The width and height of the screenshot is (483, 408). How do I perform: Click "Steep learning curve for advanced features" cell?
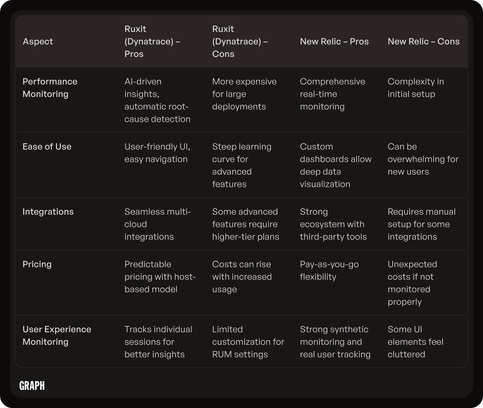pos(242,165)
